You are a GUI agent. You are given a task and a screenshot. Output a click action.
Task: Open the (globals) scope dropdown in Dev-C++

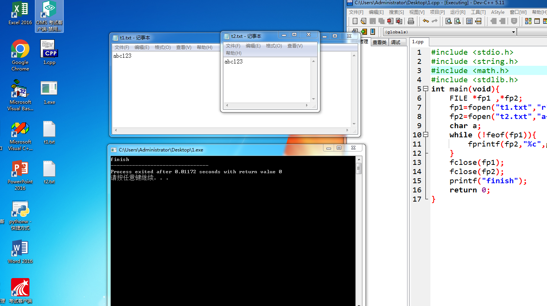tap(450, 32)
